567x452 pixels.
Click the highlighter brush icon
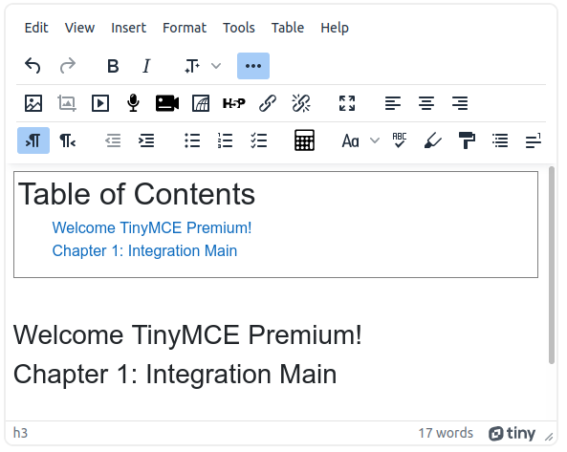(x=433, y=140)
